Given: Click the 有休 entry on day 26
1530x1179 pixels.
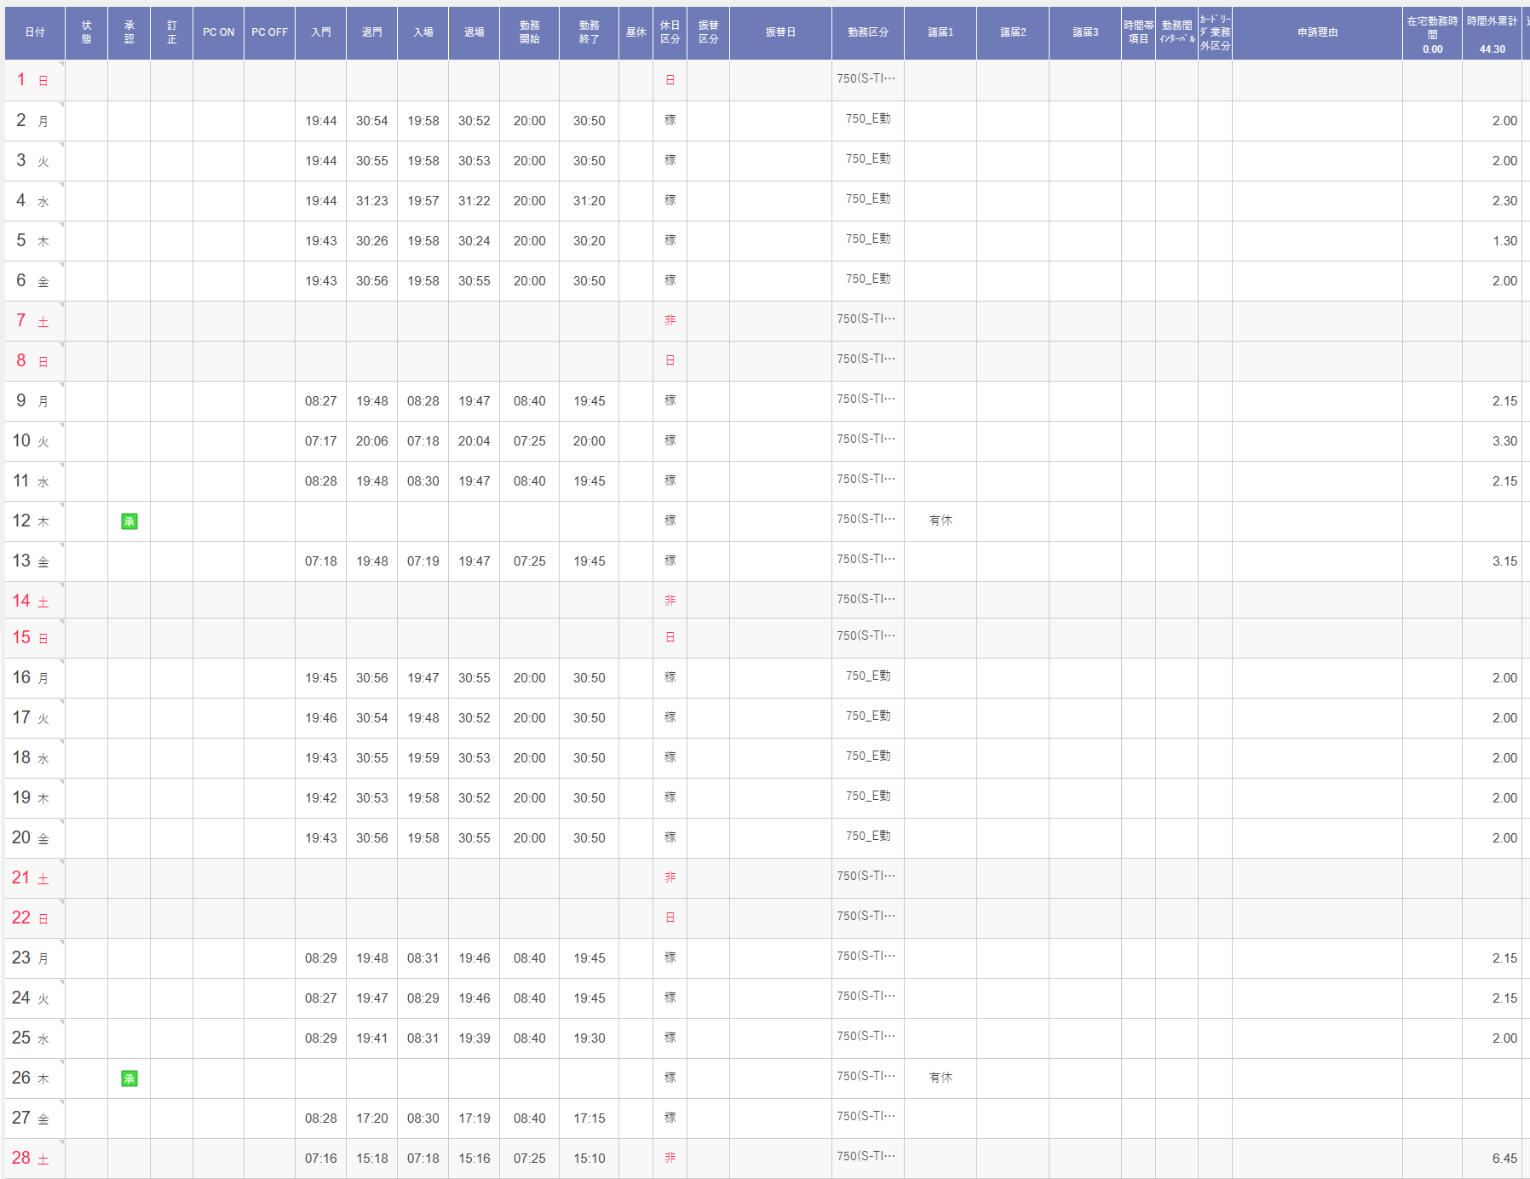Looking at the screenshot, I should tap(940, 1078).
